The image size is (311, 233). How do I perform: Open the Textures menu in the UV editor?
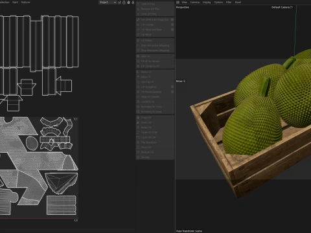pos(25,2)
